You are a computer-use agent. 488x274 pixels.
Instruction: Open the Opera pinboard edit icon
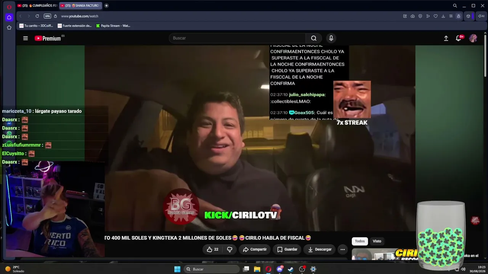click(405, 16)
